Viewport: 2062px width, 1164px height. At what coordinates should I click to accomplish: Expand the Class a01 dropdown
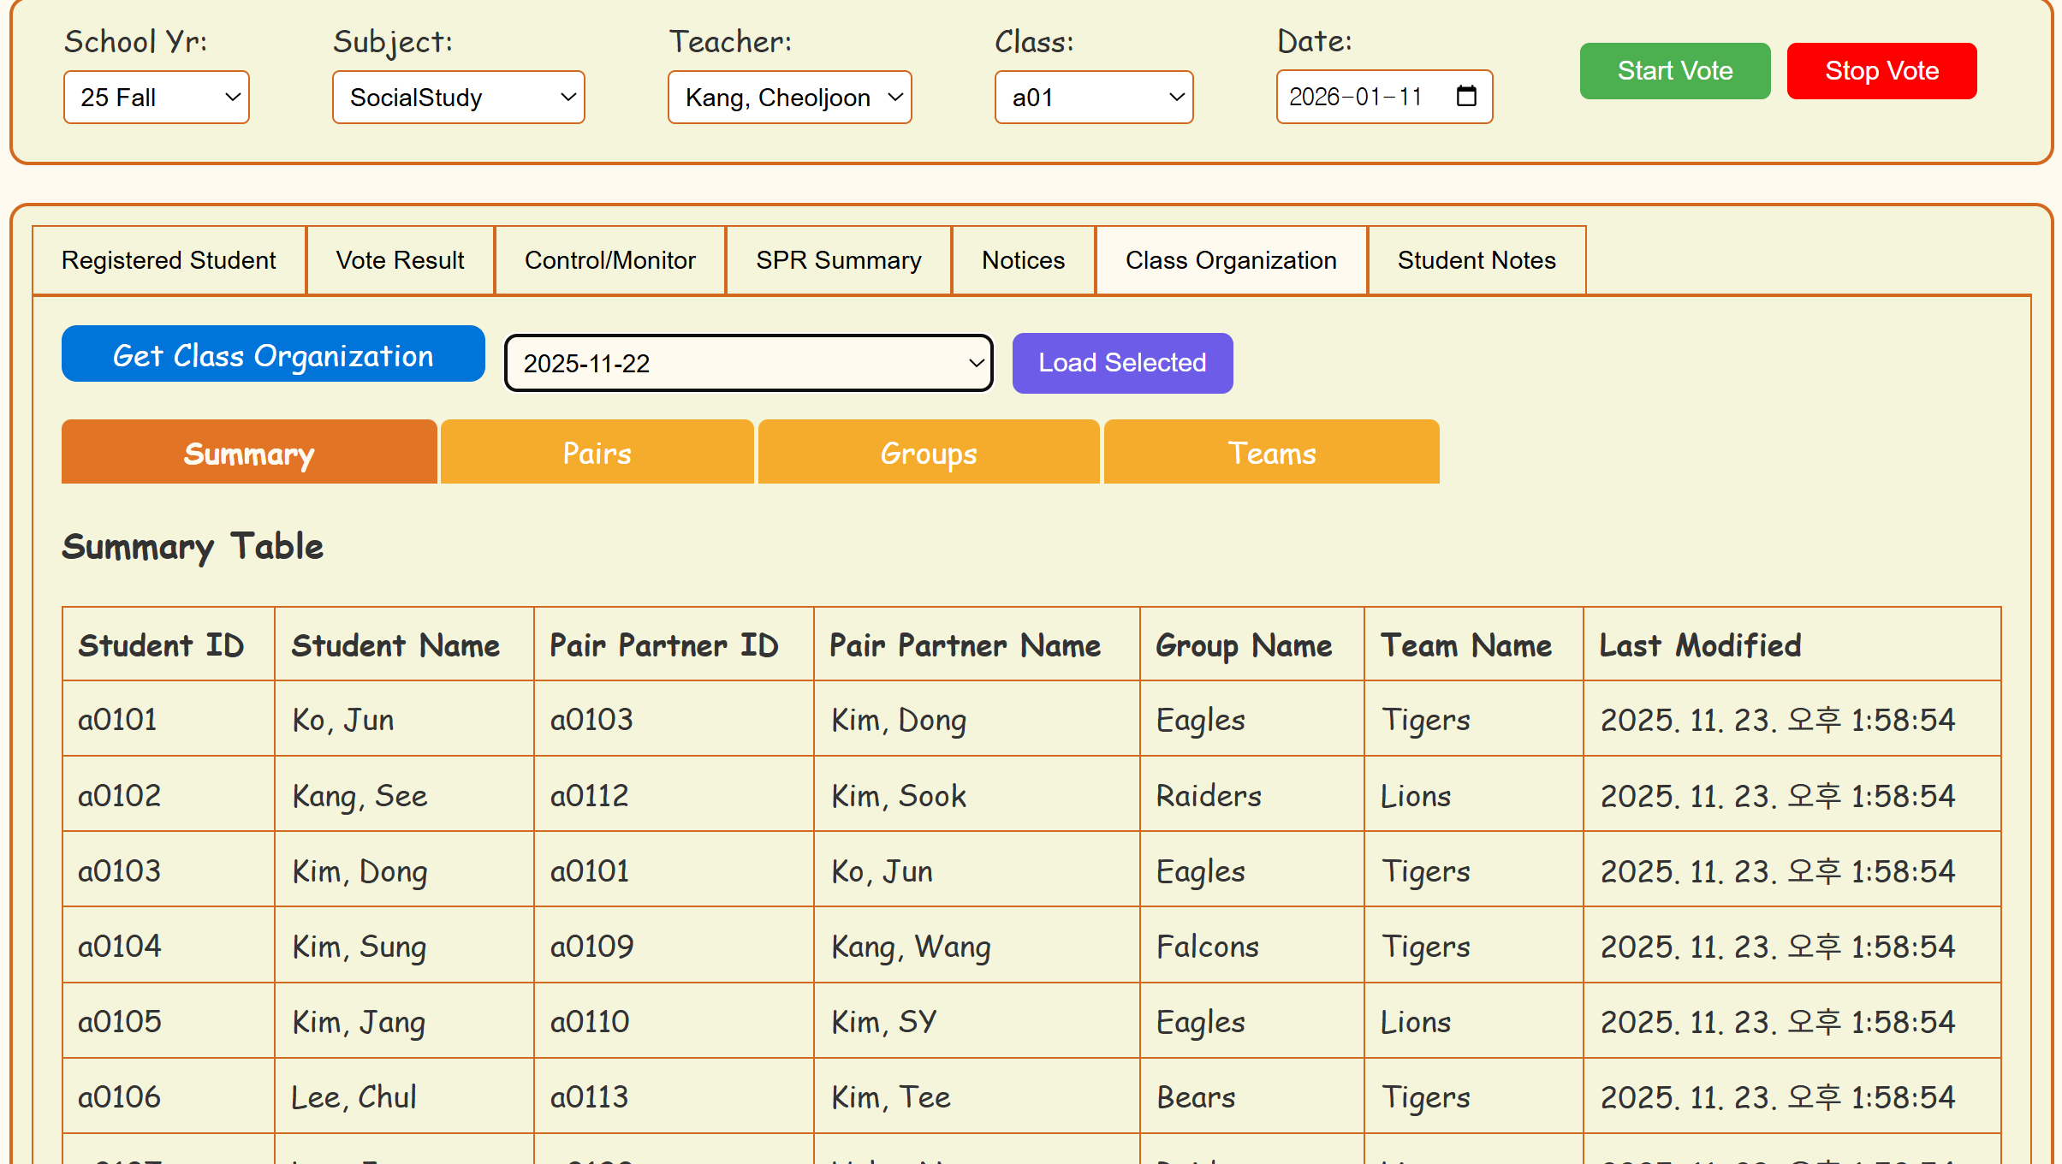coord(1093,98)
